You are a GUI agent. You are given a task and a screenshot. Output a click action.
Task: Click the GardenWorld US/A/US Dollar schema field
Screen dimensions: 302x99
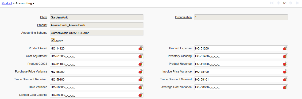point(97,33)
